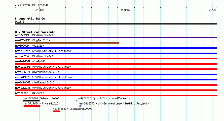Image resolution: width=224 pixels, height=121 pixels.
Task: Select the red nsv6020013 variant bar
Action: point(116,95)
